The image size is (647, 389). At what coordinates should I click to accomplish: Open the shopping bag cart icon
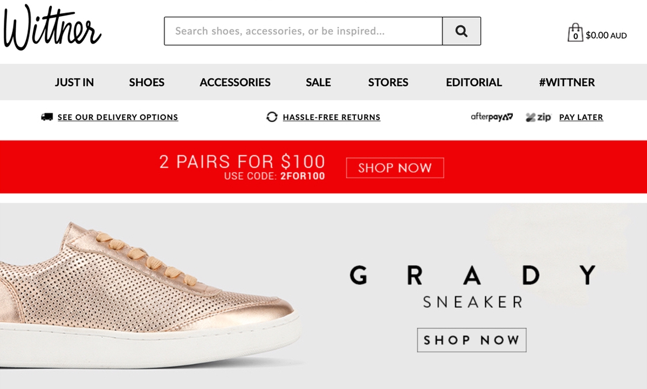(x=575, y=33)
